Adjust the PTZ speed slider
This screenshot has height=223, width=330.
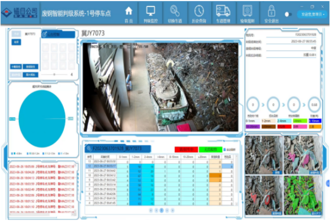pyautogui.click(x=55, y=74)
